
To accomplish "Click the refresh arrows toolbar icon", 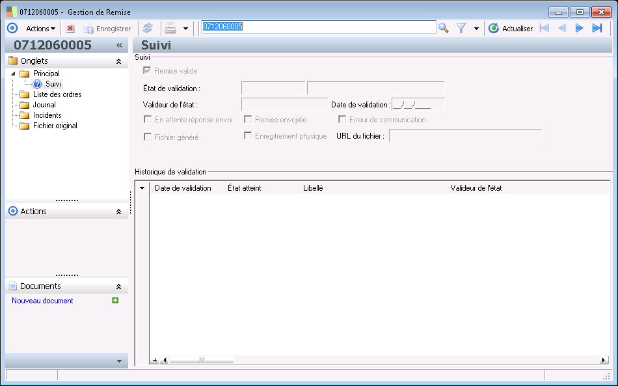I will (x=148, y=29).
